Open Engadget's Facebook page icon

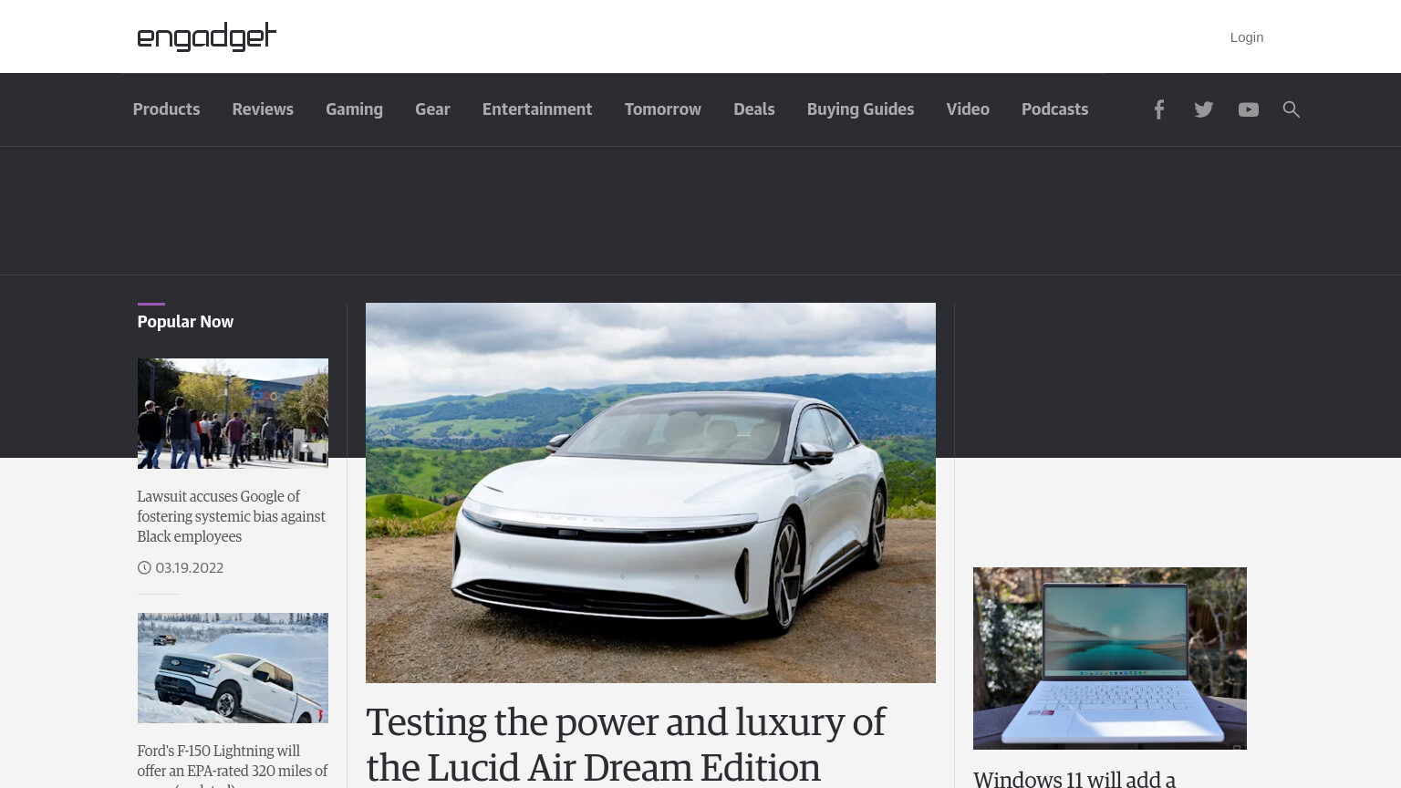click(1158, 109)
